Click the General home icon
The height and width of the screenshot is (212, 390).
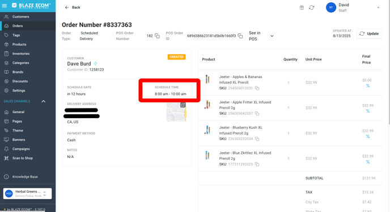pyautogui.click(x=6, y=112)
